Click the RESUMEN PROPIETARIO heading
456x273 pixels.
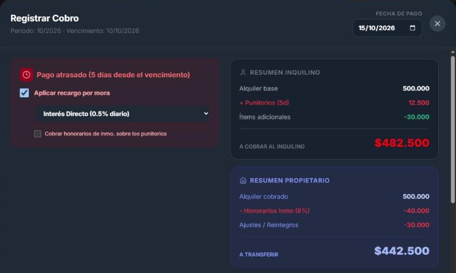tap(290, 181)
